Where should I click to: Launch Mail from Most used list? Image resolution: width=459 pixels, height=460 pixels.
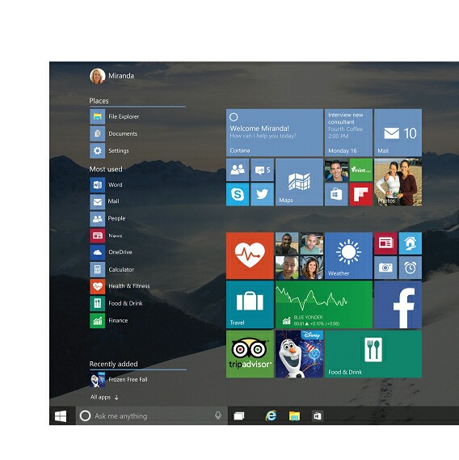[x=105, y=201]
